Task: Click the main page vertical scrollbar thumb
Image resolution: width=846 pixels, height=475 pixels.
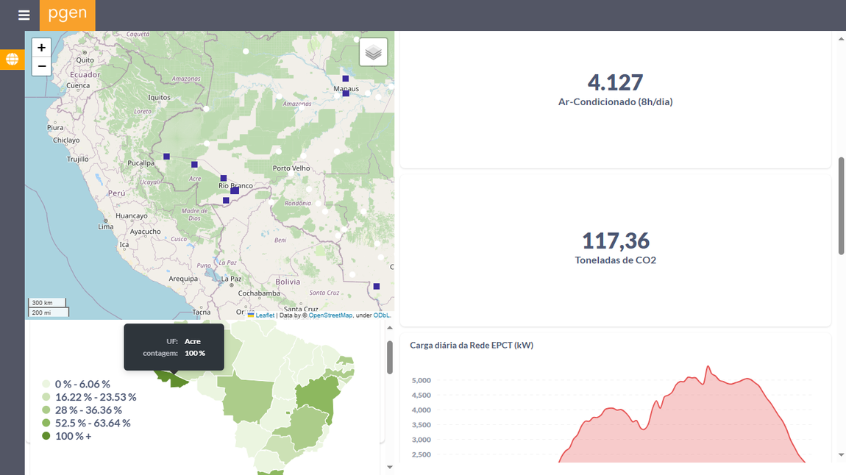Action: (x=842, y=206)
